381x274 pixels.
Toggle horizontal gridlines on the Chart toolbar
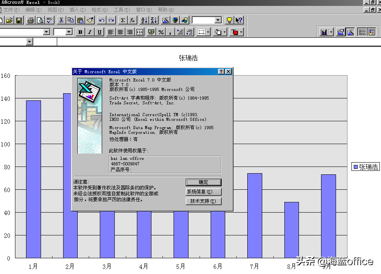[362, 32]
